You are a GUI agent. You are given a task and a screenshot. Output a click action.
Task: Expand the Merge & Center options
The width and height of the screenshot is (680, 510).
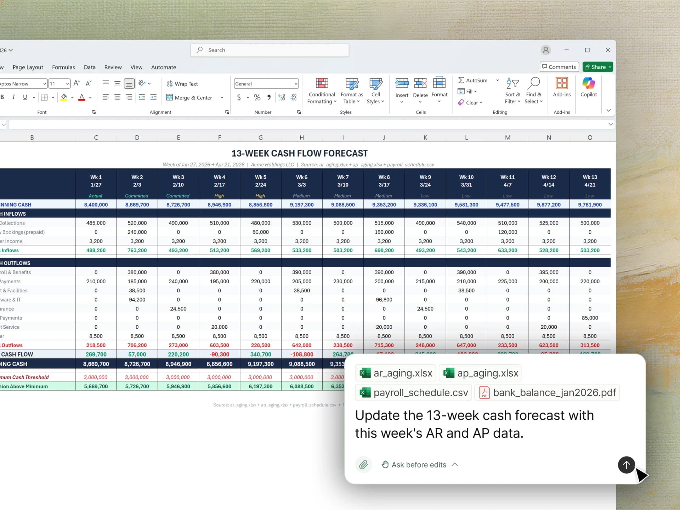click(222, 97)
